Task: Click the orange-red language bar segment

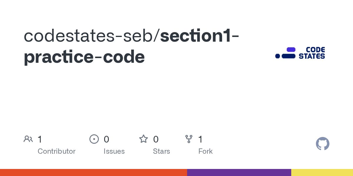Action: pos(94,172)
